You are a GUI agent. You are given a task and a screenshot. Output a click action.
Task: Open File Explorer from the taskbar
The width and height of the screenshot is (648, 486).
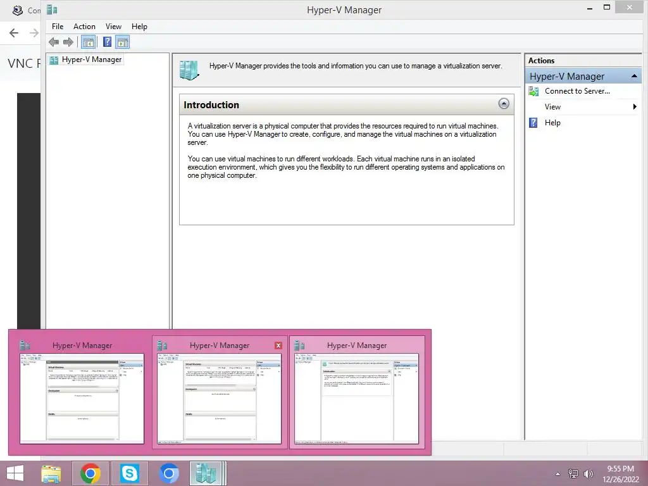[51, 473]
